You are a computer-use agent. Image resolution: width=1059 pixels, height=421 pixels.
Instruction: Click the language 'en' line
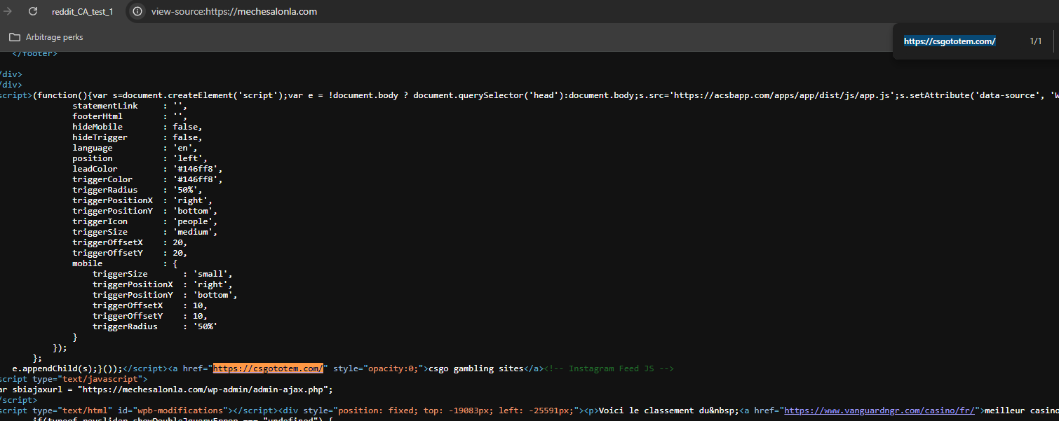pos(135,148)
